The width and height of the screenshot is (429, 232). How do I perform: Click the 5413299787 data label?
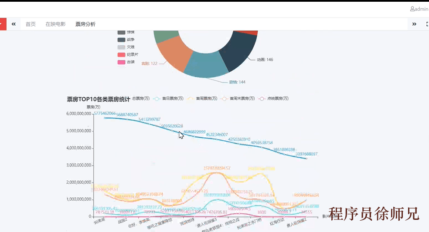150,119
